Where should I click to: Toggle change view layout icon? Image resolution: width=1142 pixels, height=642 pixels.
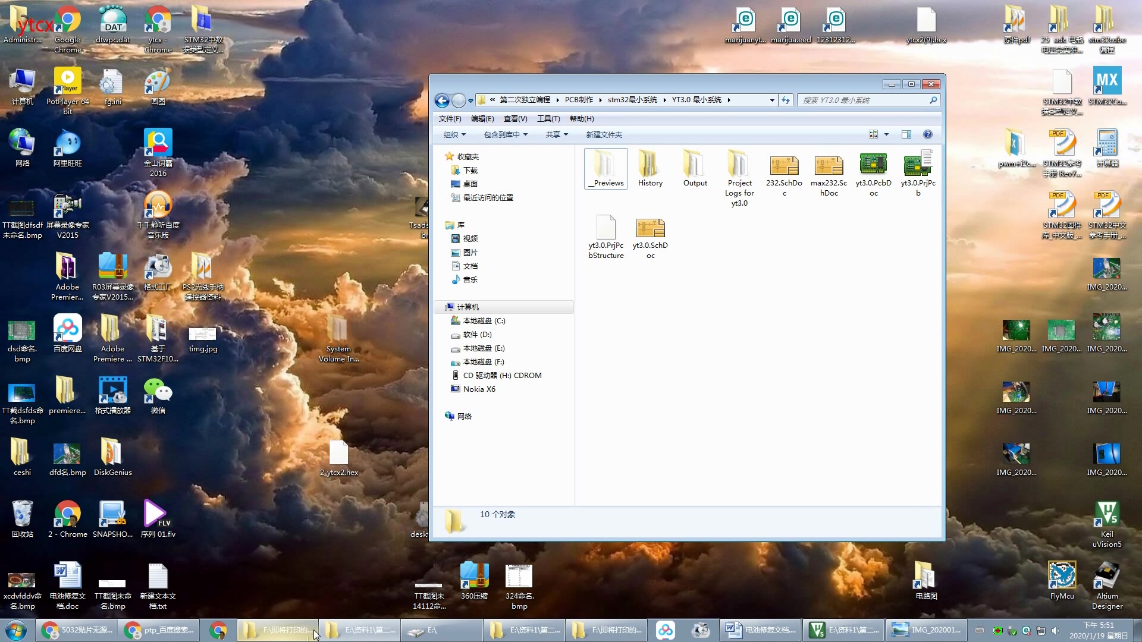pyautogui.click(x=873, y=134)
